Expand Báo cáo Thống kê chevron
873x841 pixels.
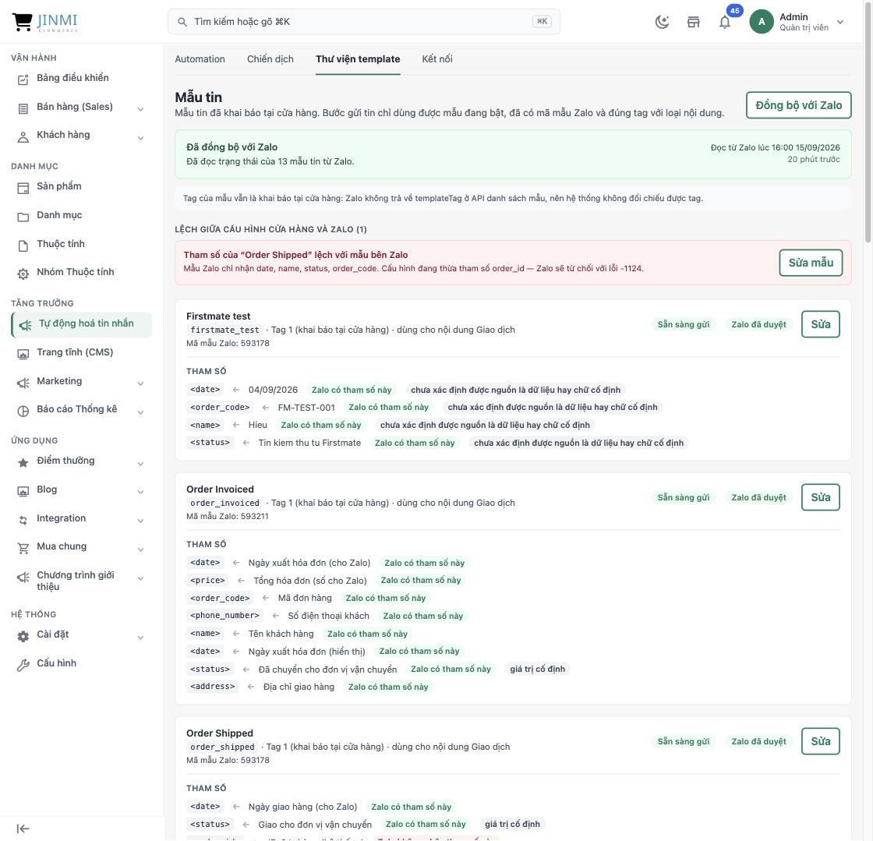coord(140,412)
